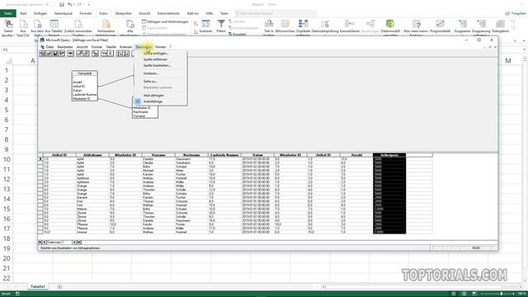Expand the Excel formula bar with the chevron
The width and height of the screenshot is (528, 297).
click(x=525, y=49)
